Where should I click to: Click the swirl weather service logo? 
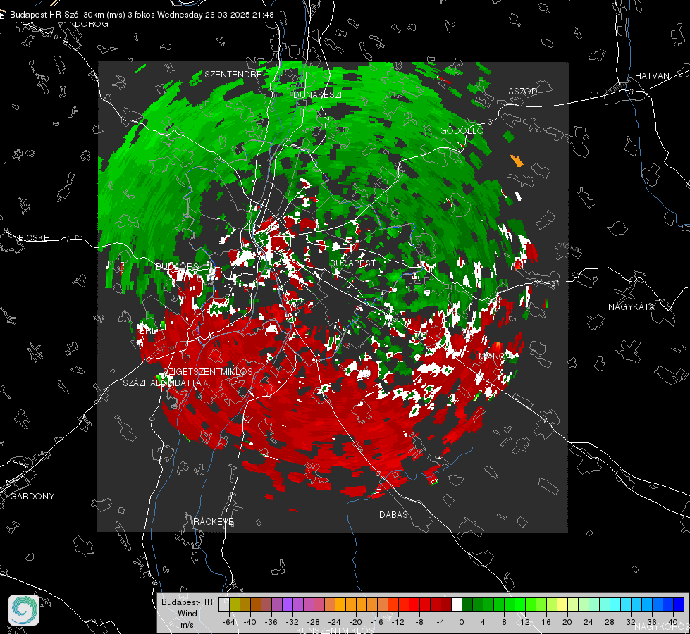(x=24, y=610)
